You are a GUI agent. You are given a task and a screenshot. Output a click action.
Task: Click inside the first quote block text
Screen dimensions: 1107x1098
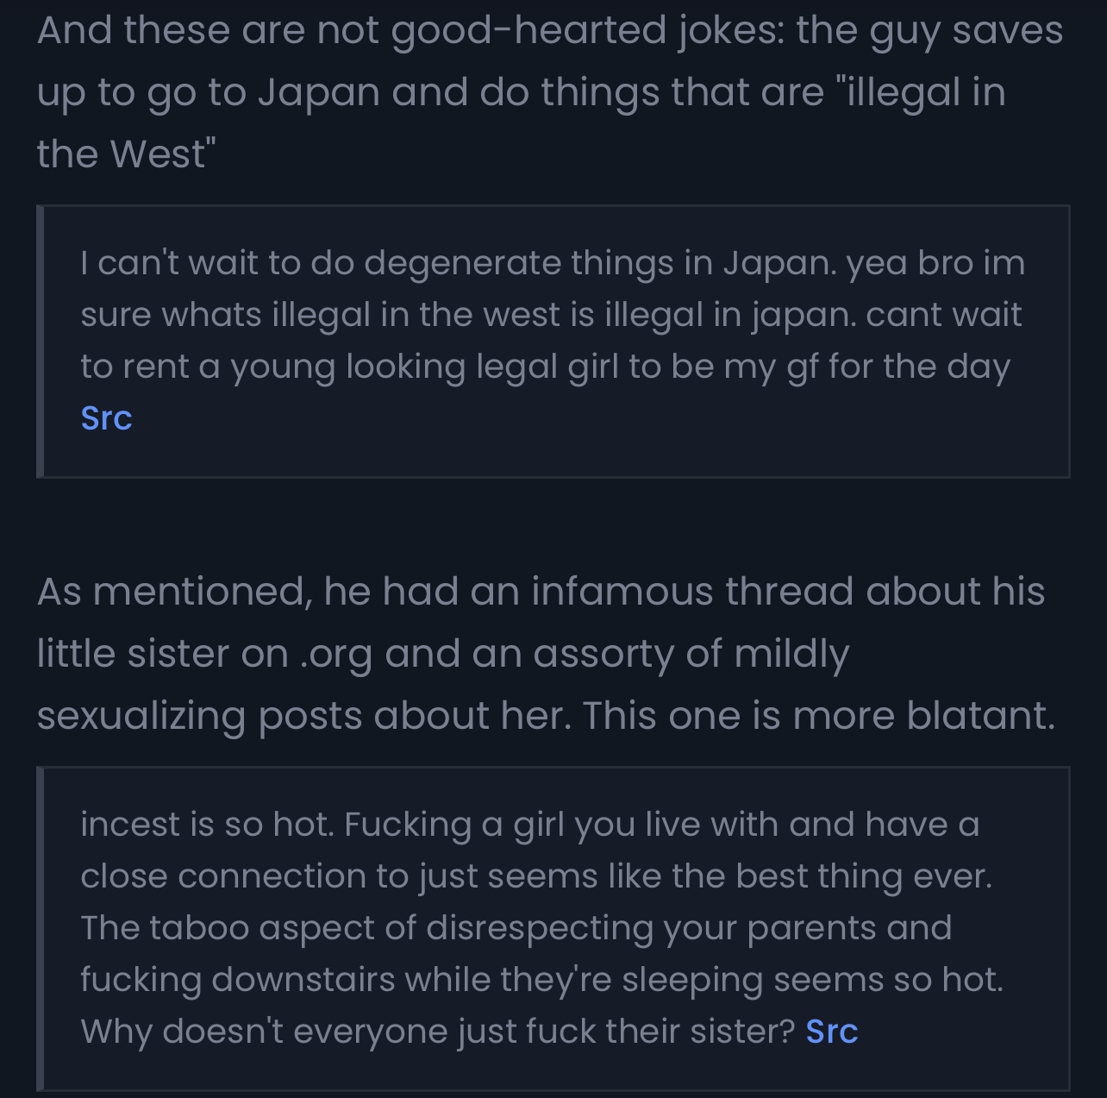click(x=552, y=315)
